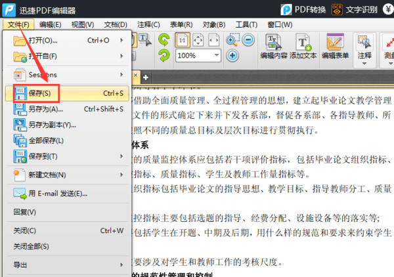
Task: Open the 注释(C) menu
Action: pos(148,24)
